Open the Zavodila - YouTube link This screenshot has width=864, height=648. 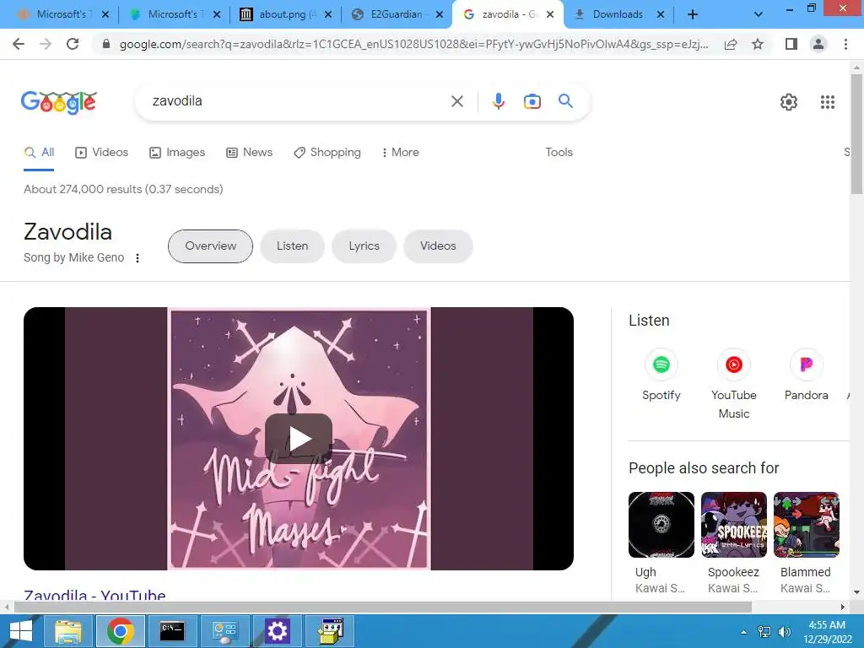pos(94,595)
